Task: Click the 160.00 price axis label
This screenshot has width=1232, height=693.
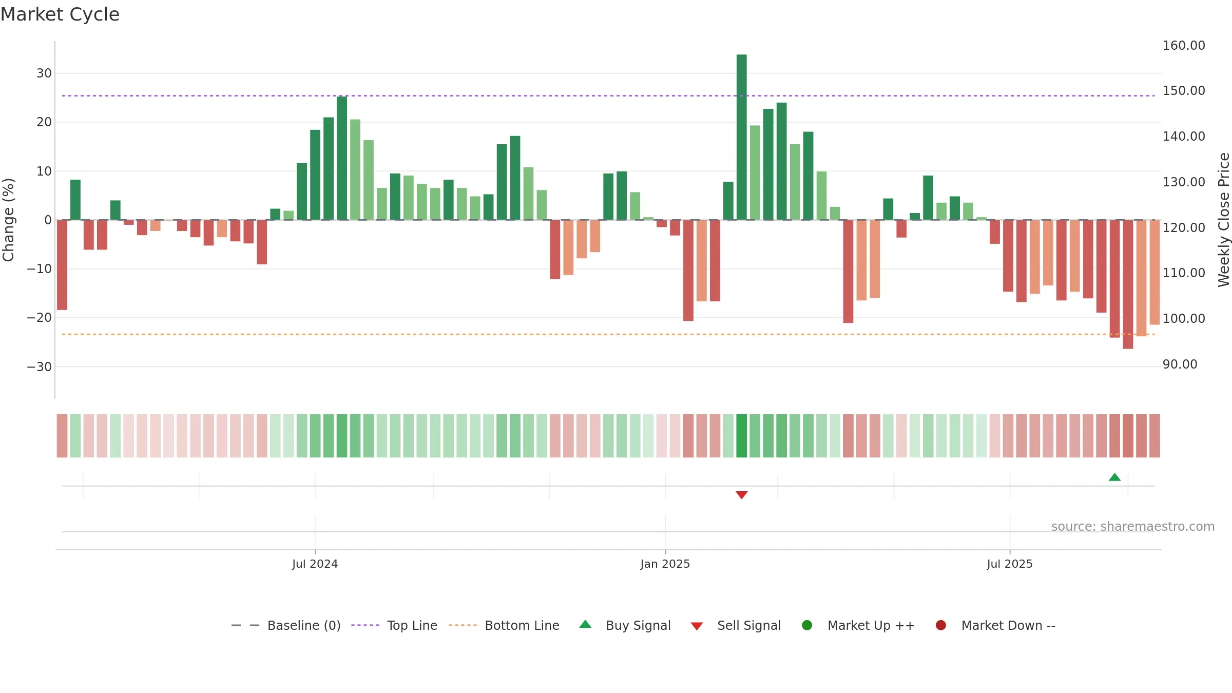Action: point(1184,46)
